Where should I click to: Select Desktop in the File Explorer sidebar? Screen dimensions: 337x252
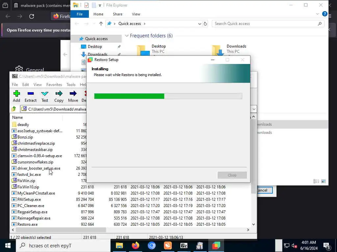click(x=95, y=47)
